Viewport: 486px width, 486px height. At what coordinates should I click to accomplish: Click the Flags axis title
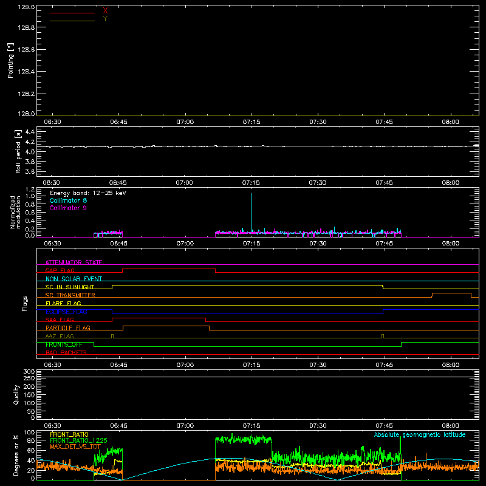(x=24, y=303)
